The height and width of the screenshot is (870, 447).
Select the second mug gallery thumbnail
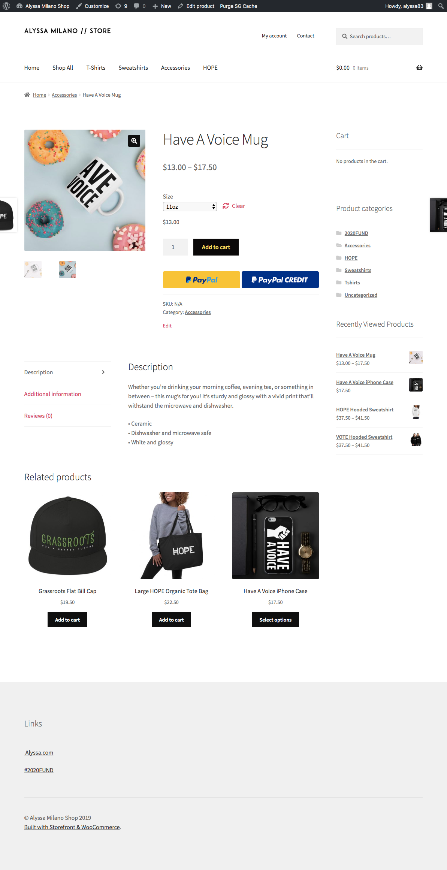67,269
